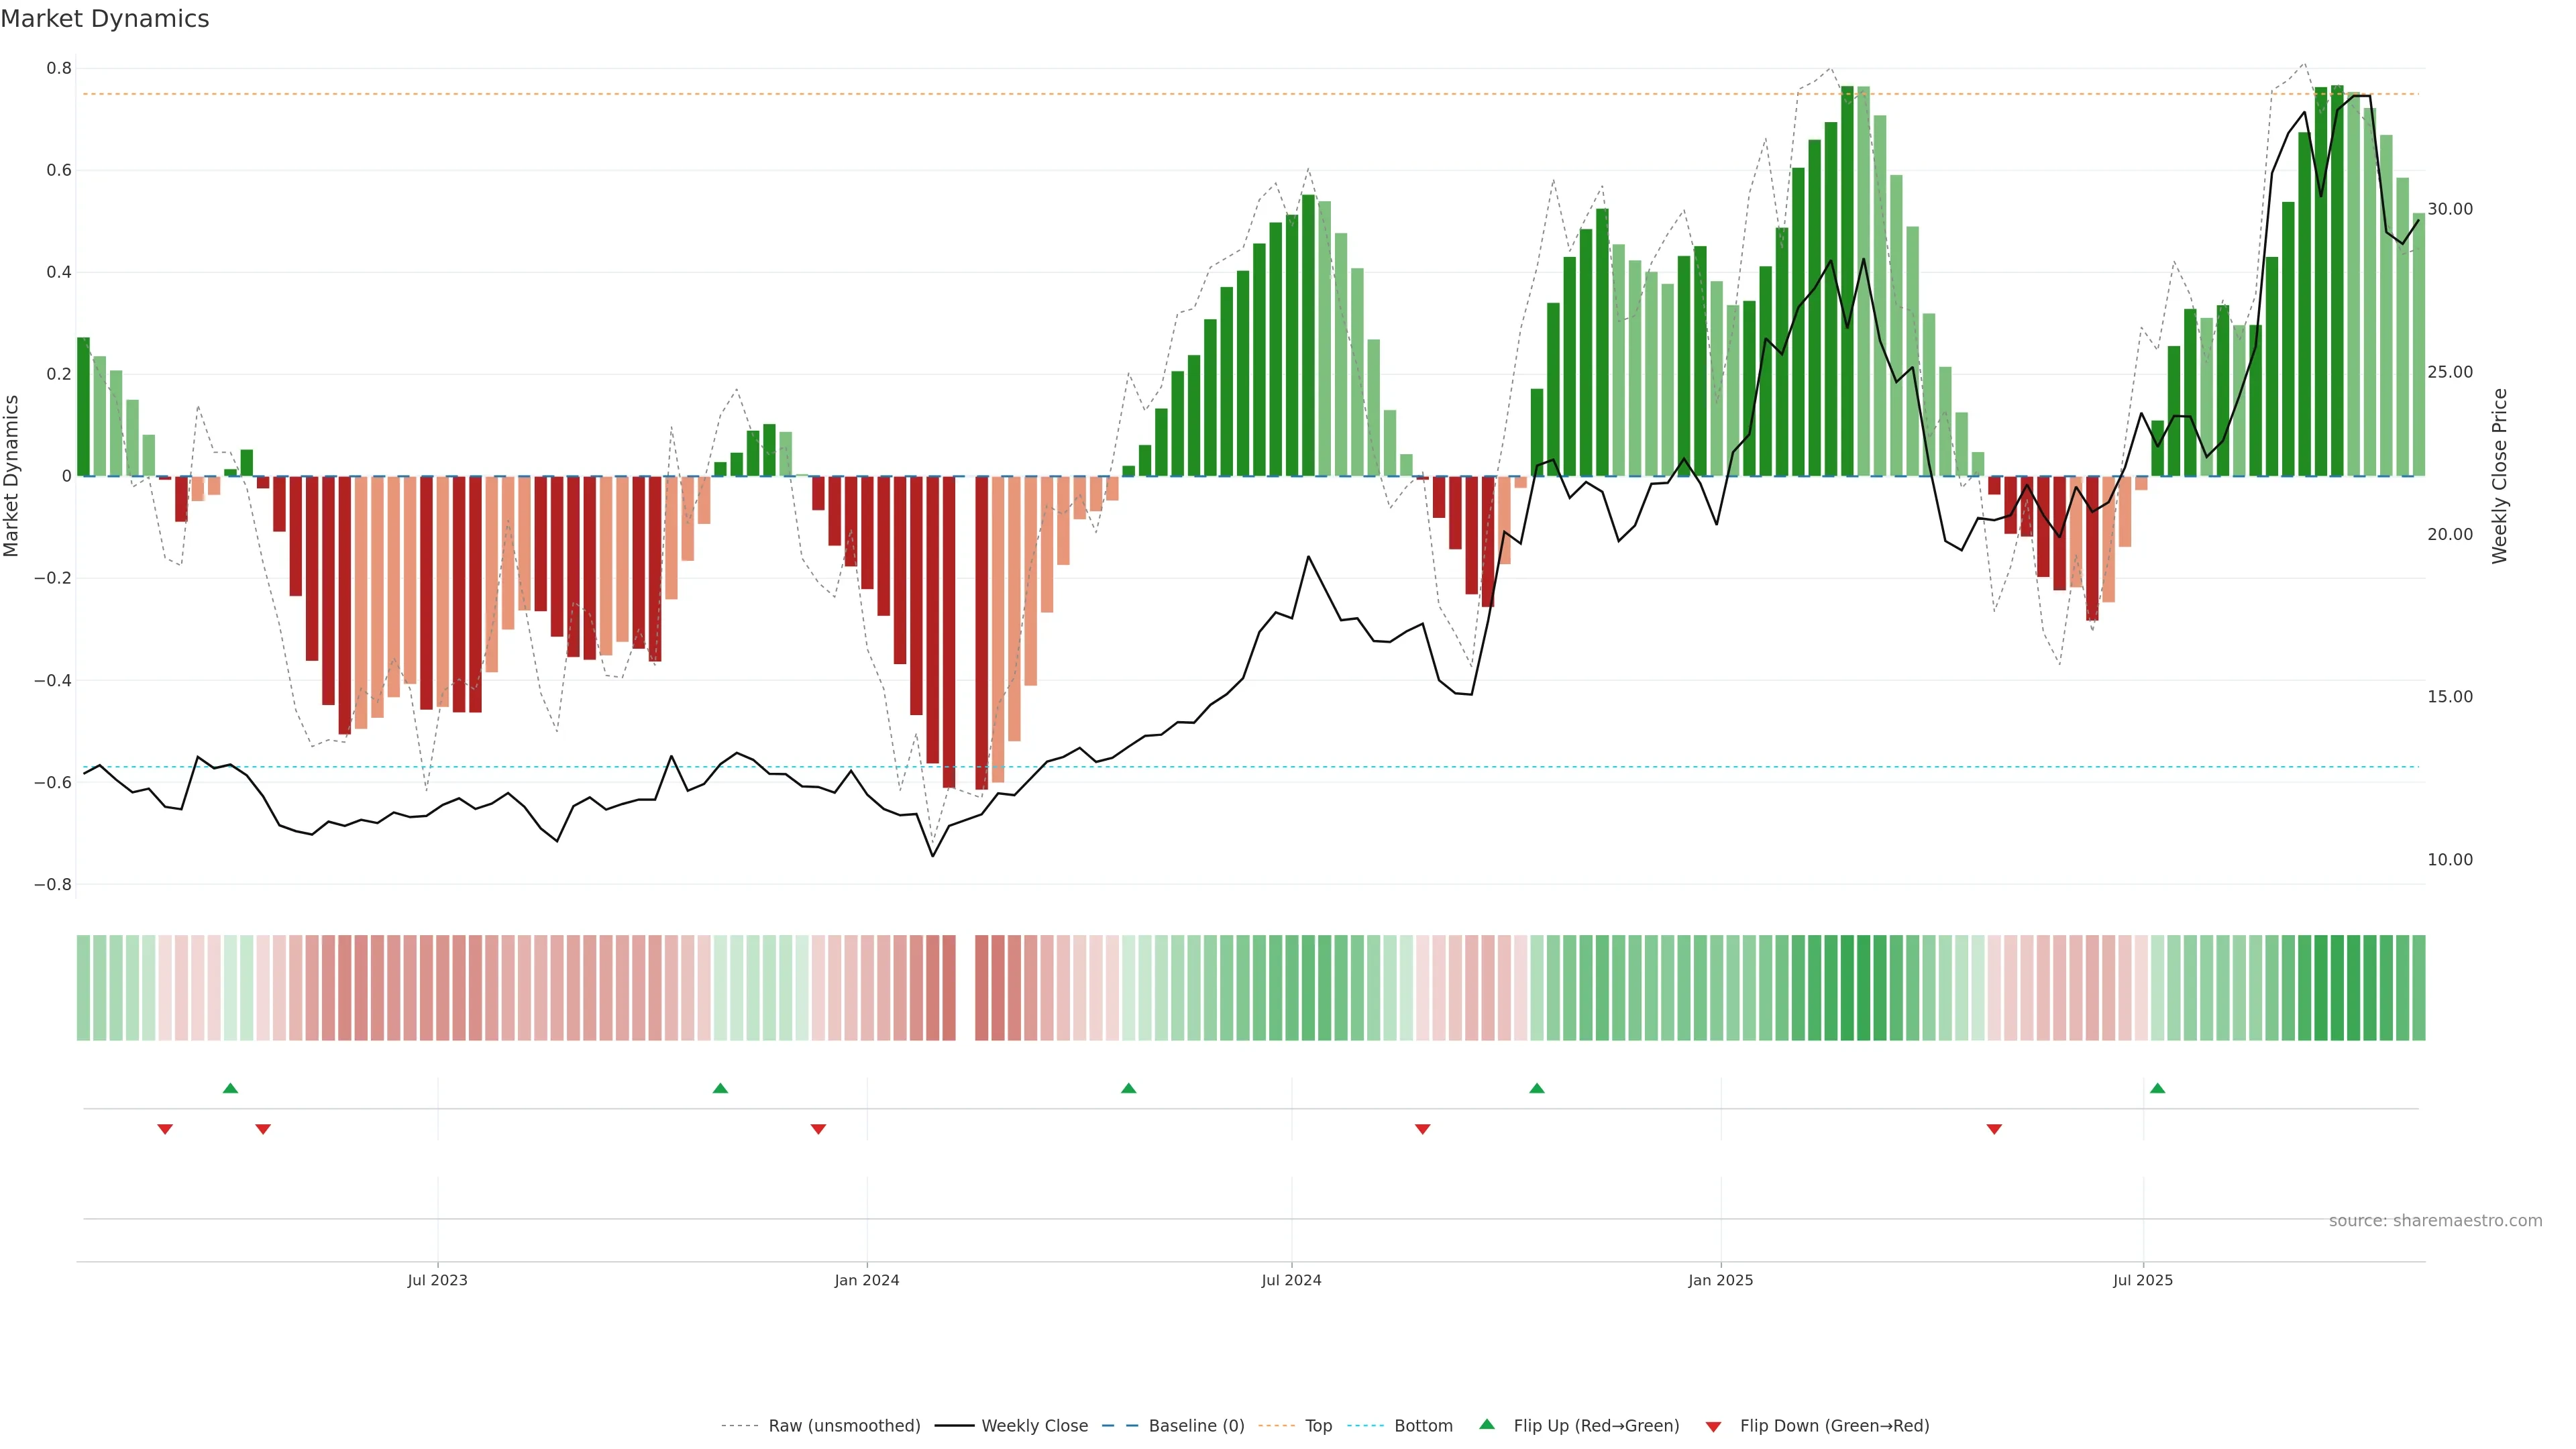Click the red Flip Down legend triangle
The height and width of the screenshot is (1449, 2576).
(x=1713, y=1427)
